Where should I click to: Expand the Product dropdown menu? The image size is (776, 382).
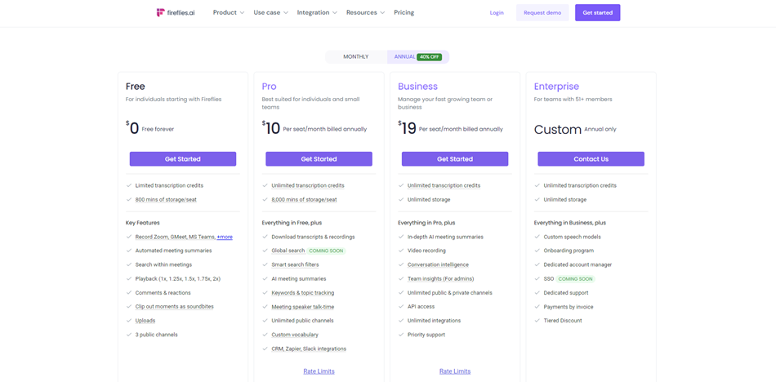click(229, 13)
